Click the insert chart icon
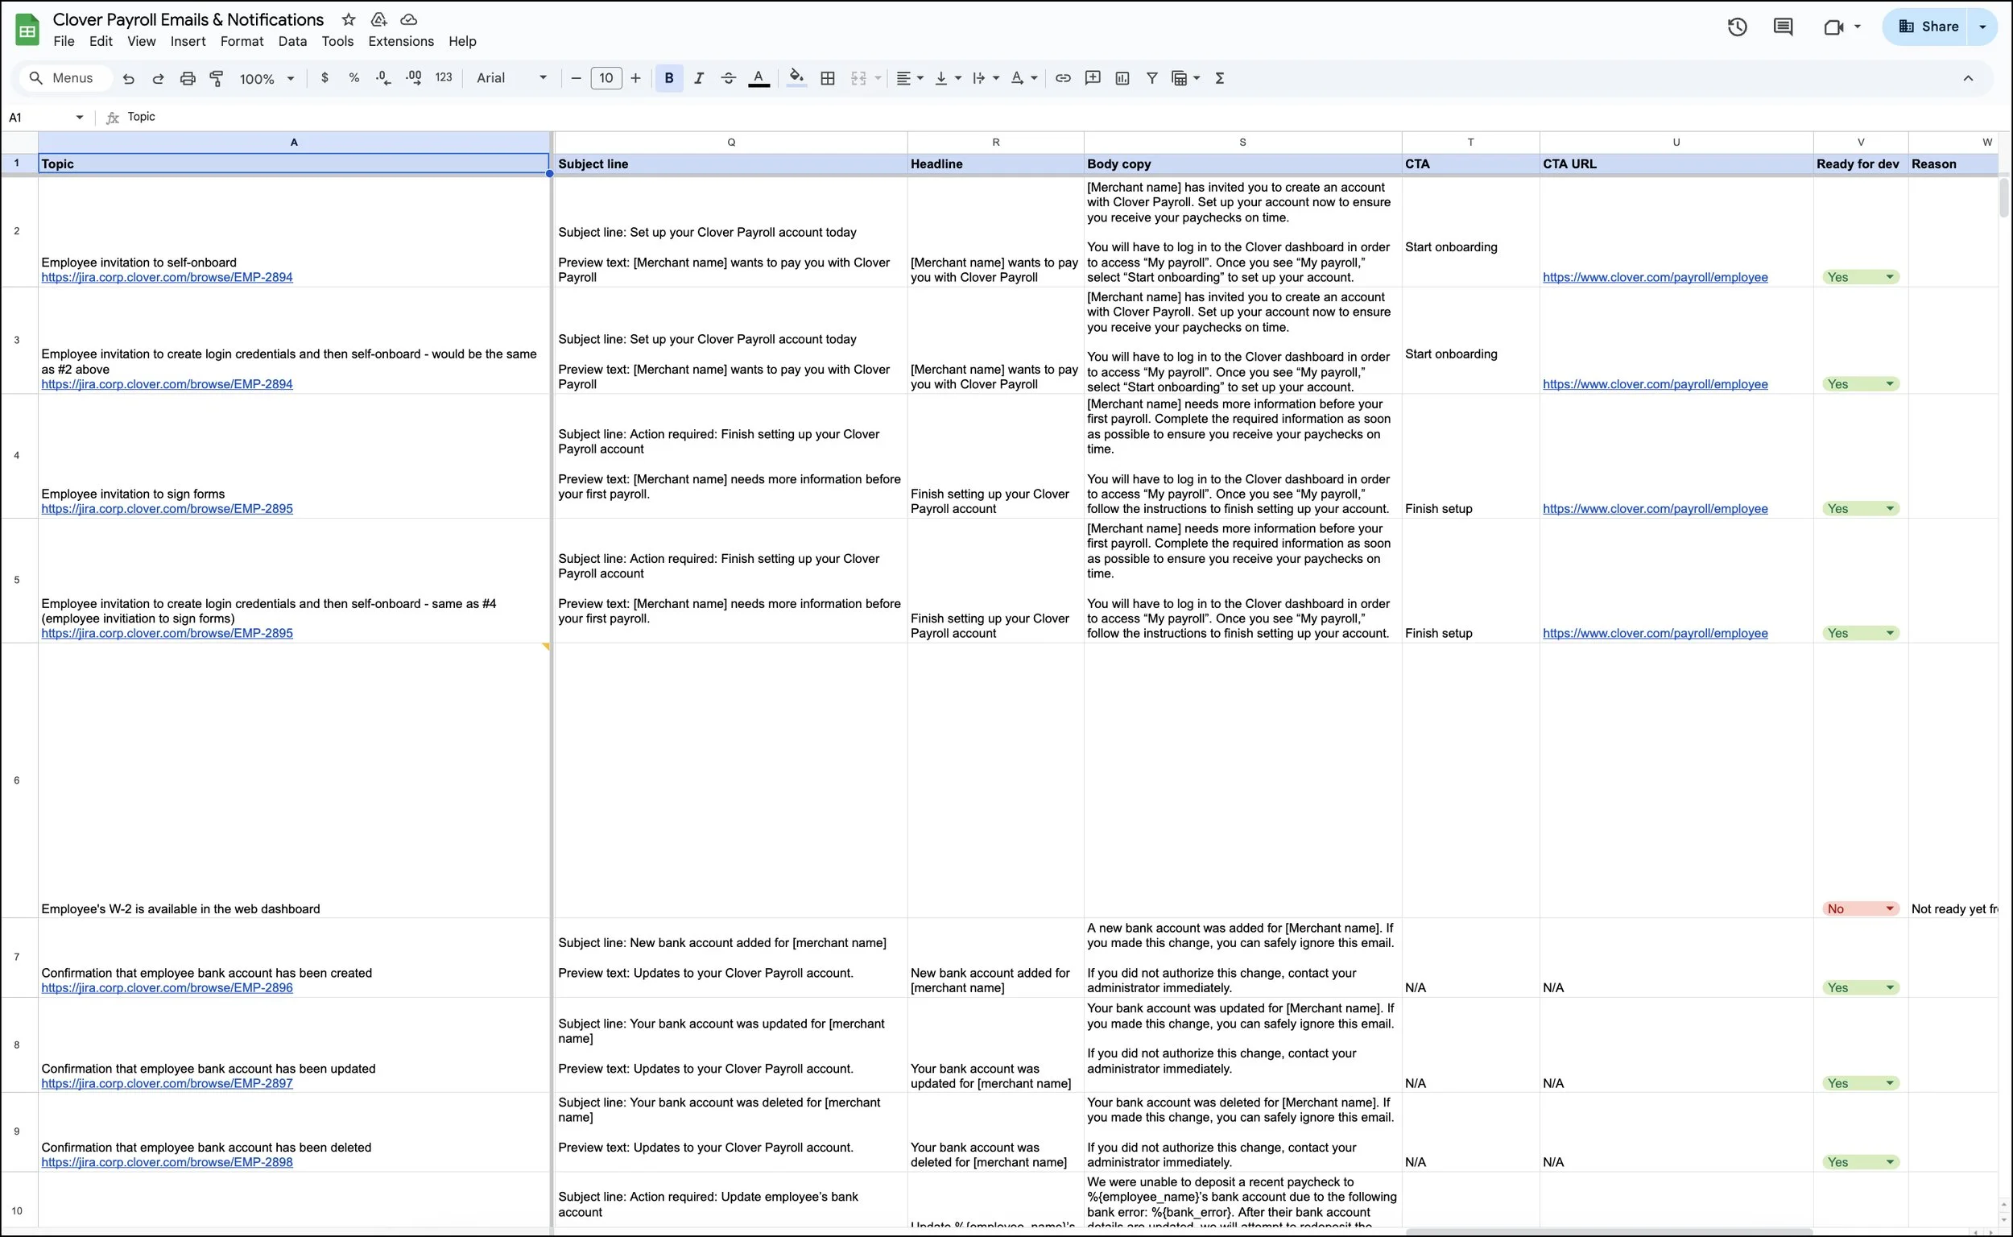Viewport: 2013px width, 1237px height. click(1122, 79)
